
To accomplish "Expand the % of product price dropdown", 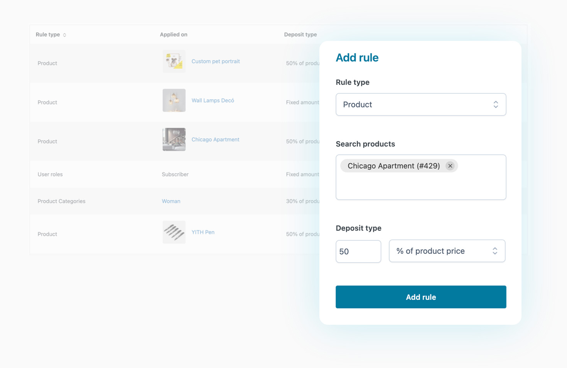I will tap(447, 251).
